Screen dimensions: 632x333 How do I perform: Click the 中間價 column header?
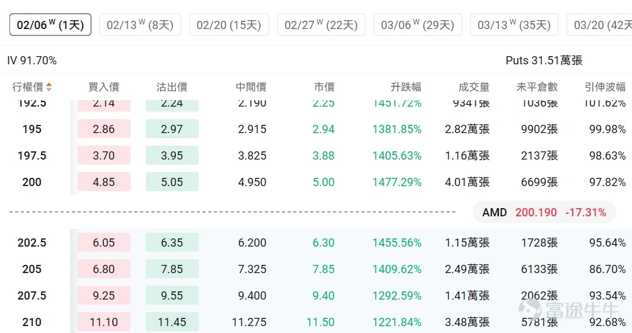click(x=251, y=86)
